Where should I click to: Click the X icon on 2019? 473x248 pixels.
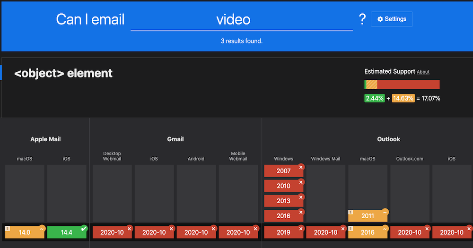(301, 229)
